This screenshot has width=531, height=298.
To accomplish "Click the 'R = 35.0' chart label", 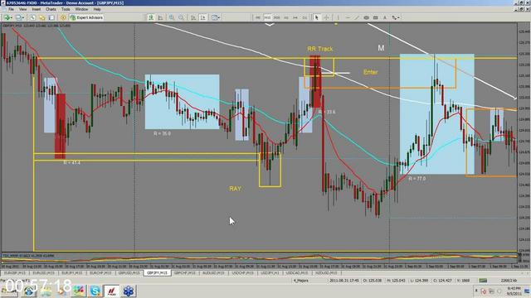I will click(163, 133).
